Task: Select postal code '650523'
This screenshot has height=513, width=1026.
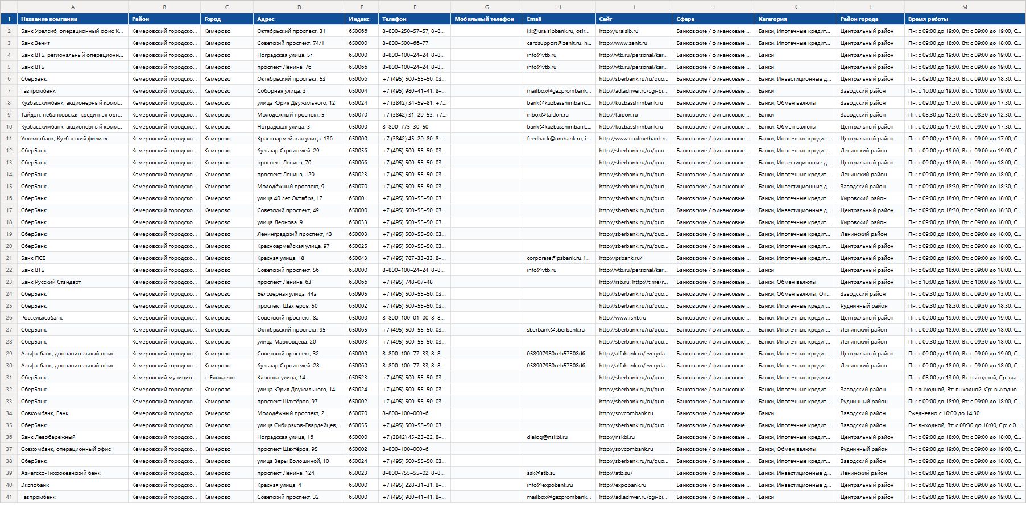Action: point(362,378)
